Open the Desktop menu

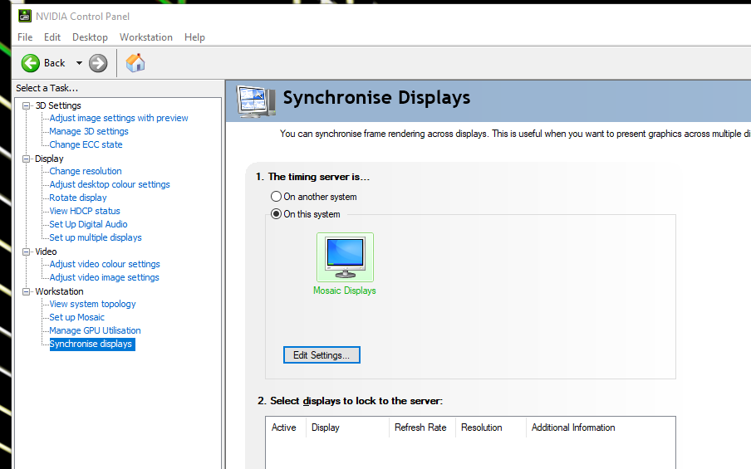[x=90, y=37]
